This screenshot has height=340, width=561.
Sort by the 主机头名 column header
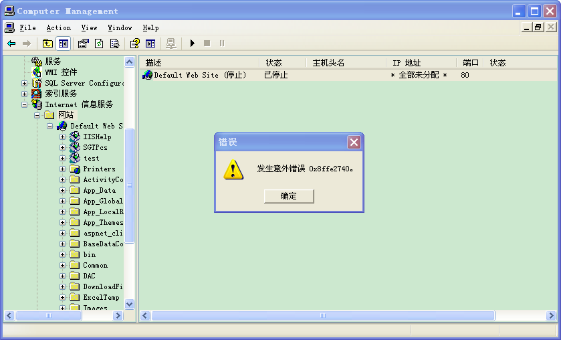[x=346, y=63]
